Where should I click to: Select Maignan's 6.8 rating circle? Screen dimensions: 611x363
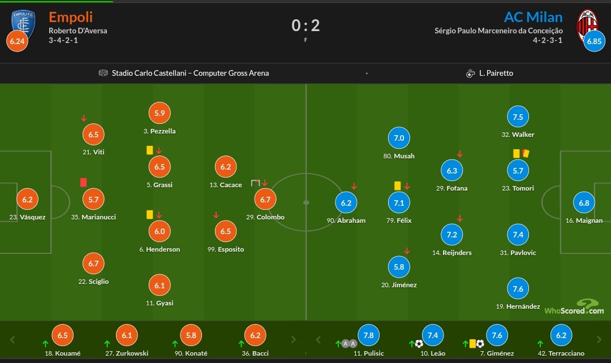tap(584, 202)
